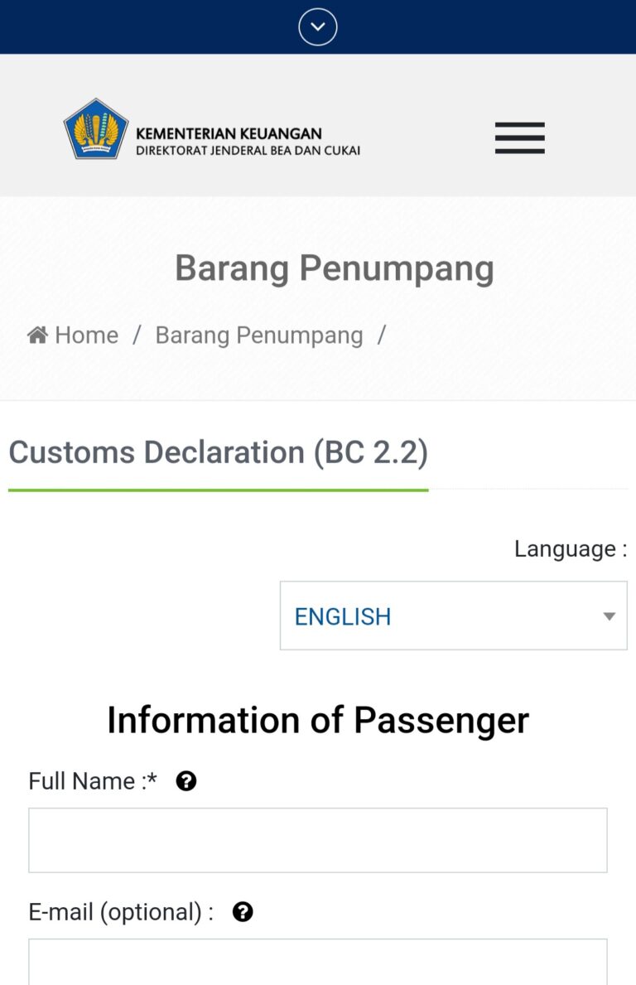Click the question mark icon after the asterisk
The height and width of the screenshot is (985, 636).
pyautogui.click(x=185, y=780)
